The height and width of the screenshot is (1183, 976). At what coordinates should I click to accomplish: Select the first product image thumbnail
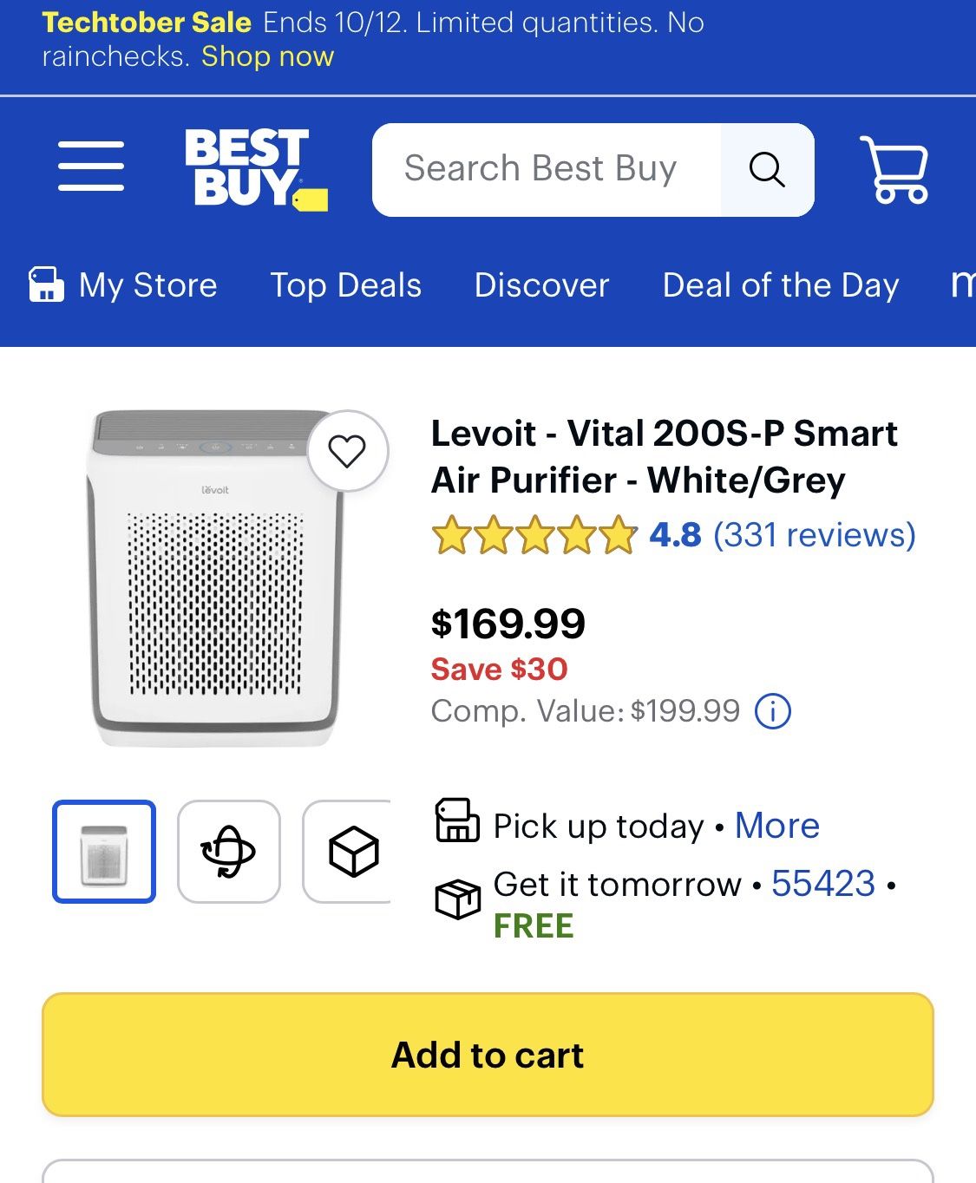tap(104, 852)
